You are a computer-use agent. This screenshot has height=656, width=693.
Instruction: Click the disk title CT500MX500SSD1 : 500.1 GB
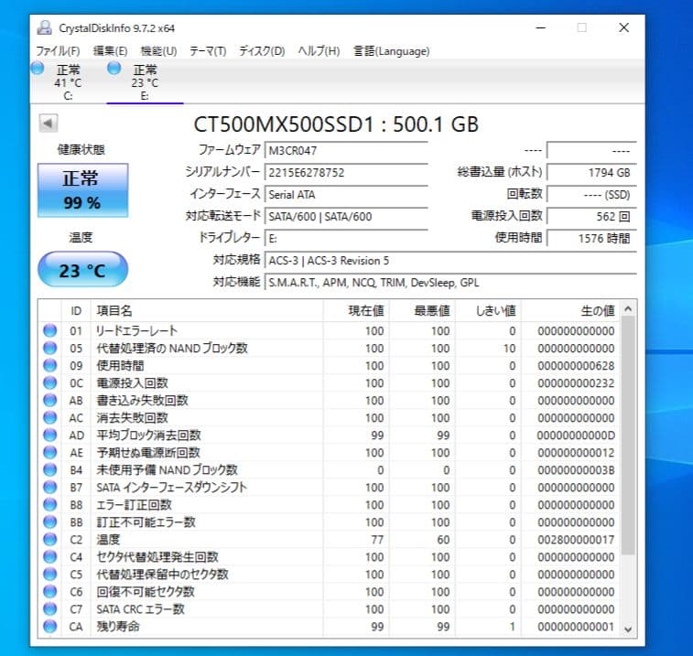click(336, 124)
